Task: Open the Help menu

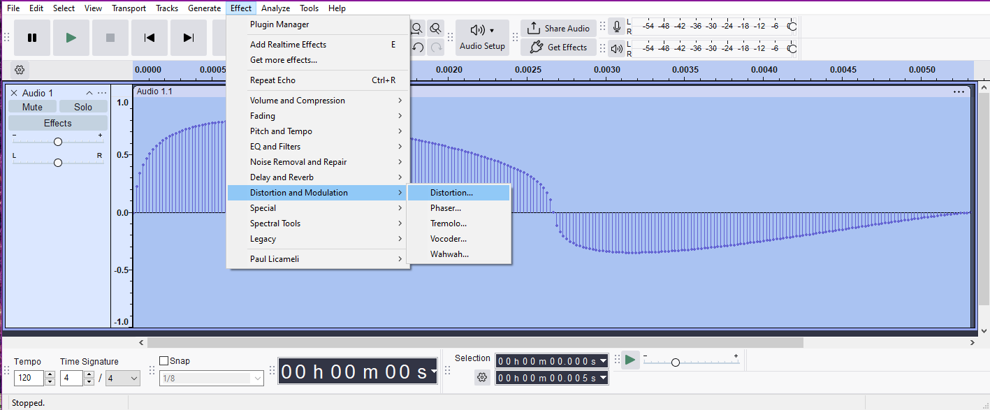Action: (337, 8)
